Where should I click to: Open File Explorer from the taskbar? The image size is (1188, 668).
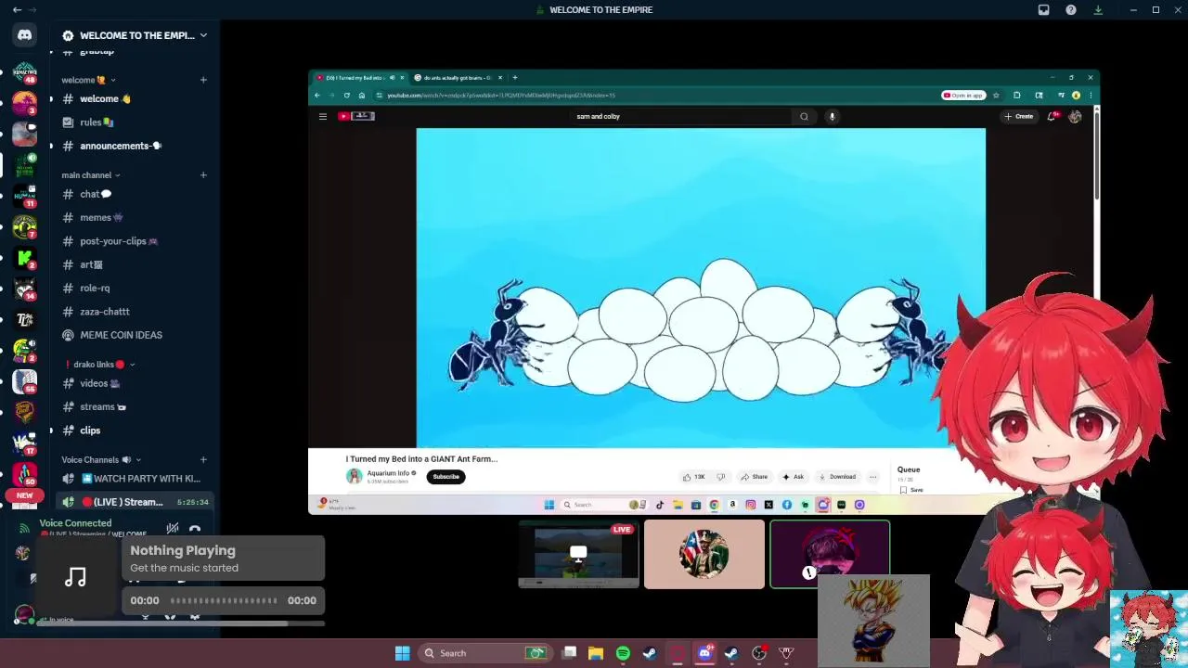(596, 653)
